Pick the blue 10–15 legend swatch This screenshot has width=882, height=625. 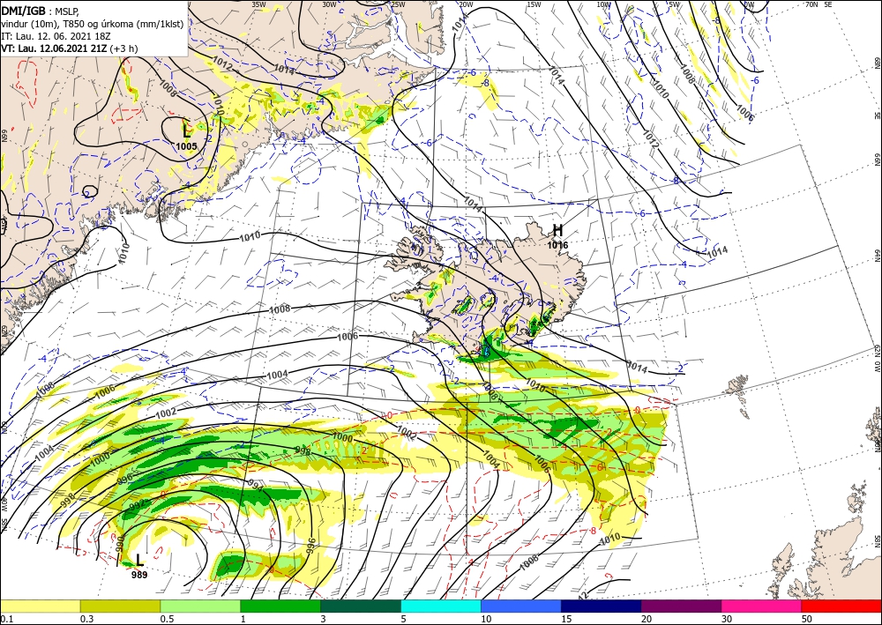pyautogui.click(x=521, y=606)
